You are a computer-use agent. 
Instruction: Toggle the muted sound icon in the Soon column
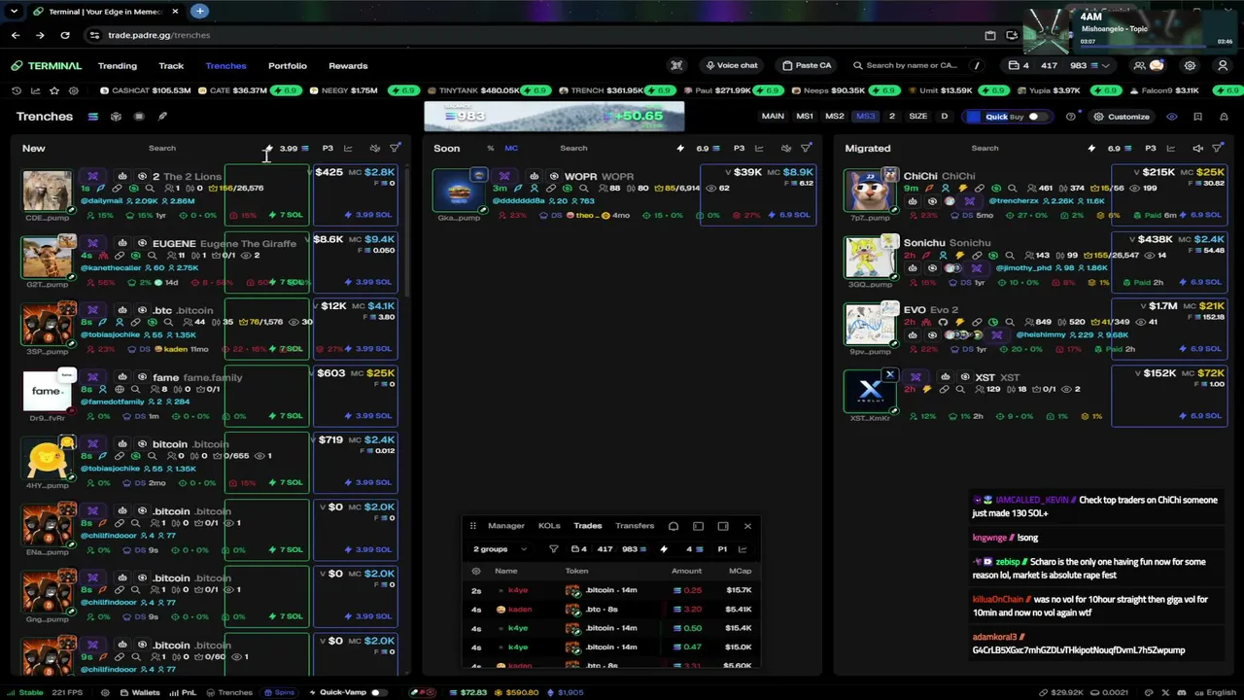click(785, 148)
